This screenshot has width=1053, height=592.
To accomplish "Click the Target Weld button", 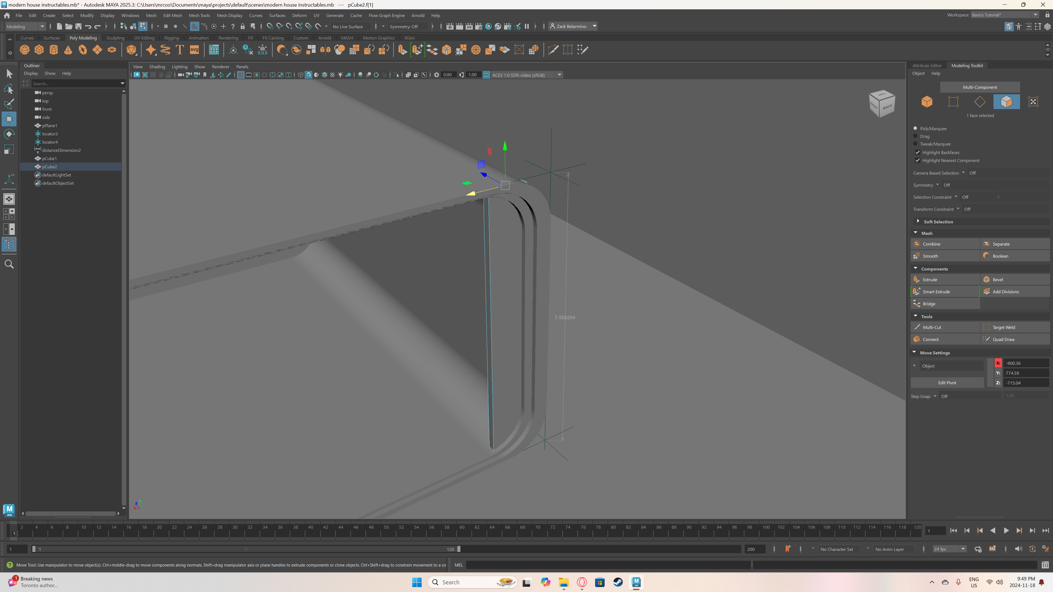I will [1015, 327].
